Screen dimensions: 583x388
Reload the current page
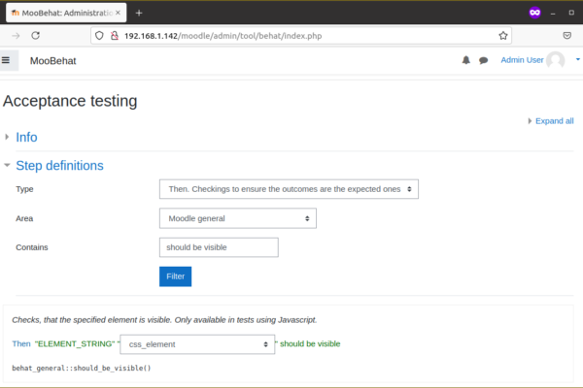35,36
